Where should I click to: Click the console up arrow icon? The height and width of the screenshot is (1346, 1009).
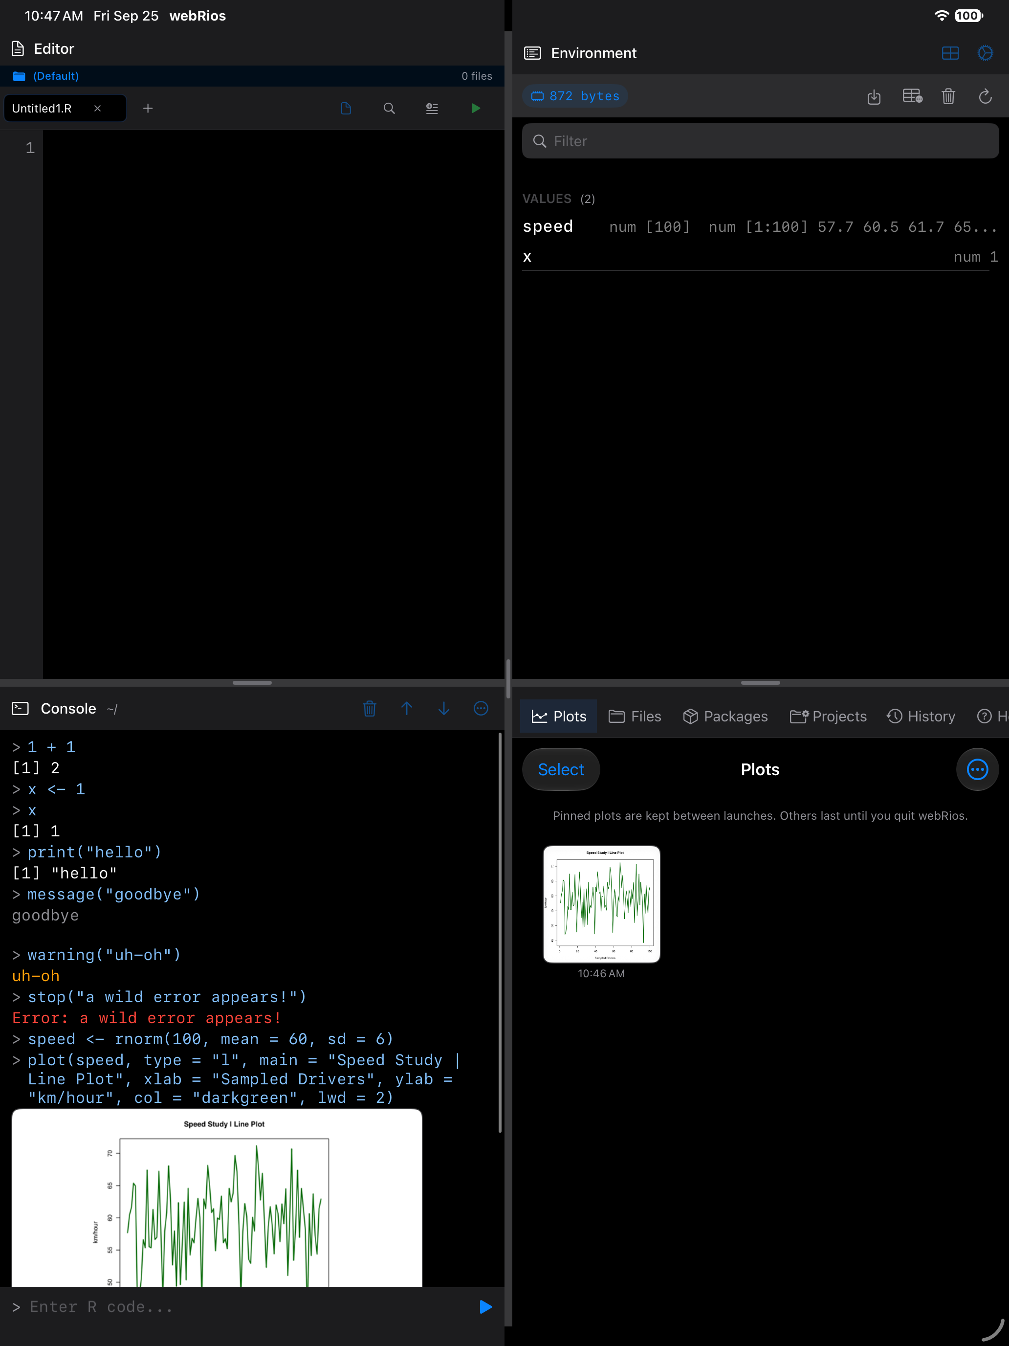[407, 708]
